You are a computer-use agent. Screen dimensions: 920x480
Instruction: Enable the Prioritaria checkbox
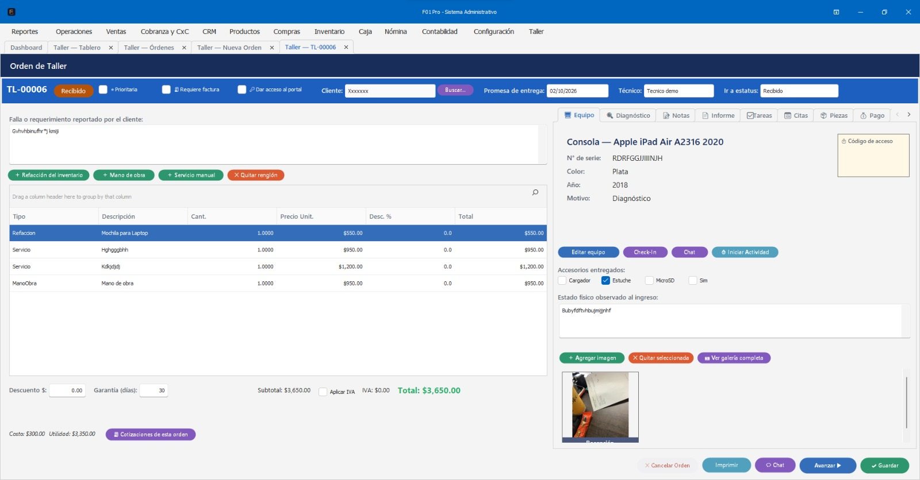pyautogui.click(x=103, y=90)
